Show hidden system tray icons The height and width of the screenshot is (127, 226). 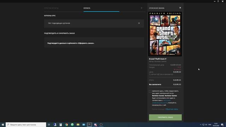[x=201, y=125]
